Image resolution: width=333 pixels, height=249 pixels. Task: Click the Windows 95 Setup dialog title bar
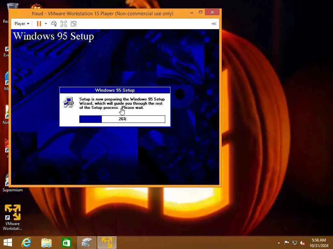115,90
